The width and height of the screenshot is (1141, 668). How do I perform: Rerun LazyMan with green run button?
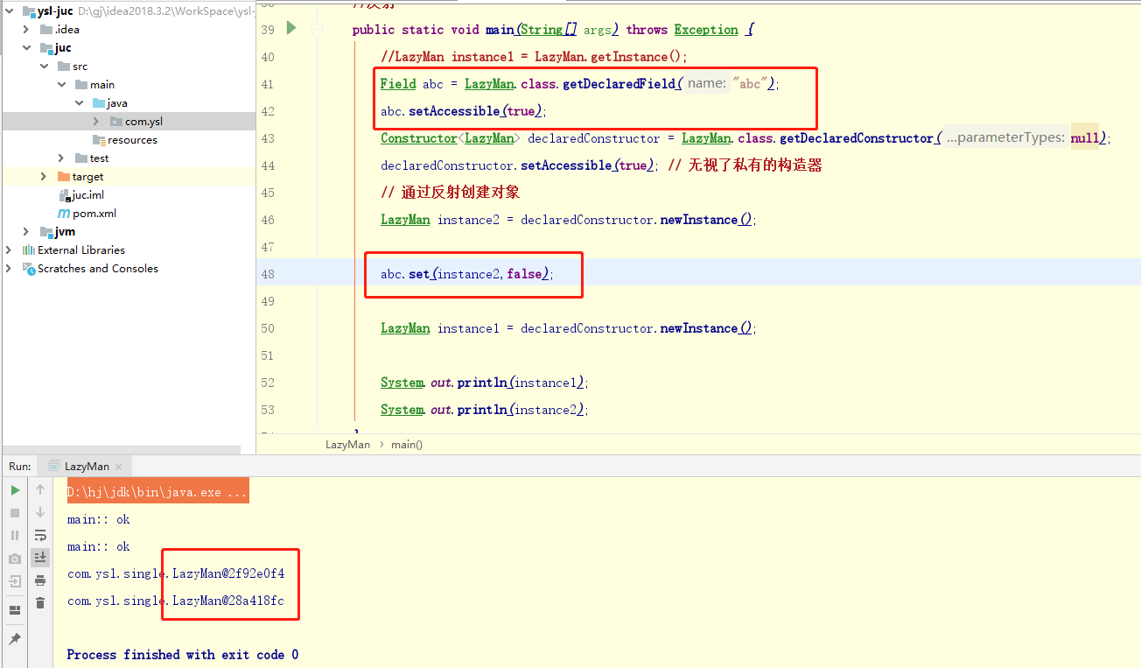(x=15, y=490)
